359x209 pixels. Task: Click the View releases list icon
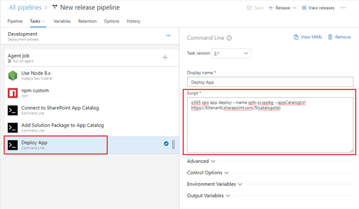click(304, 8)
